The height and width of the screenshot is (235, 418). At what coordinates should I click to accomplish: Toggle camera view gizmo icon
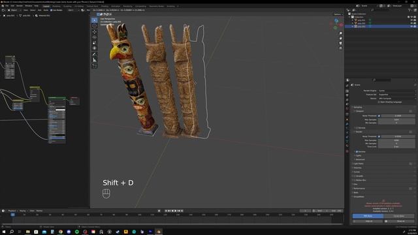click(x=341, y=43)
